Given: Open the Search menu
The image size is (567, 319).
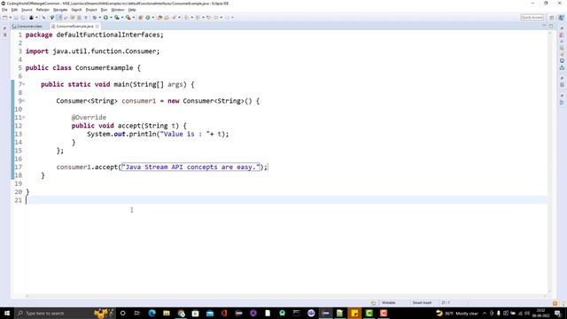Looking at the screenshot, I should [x=76, y=10].
